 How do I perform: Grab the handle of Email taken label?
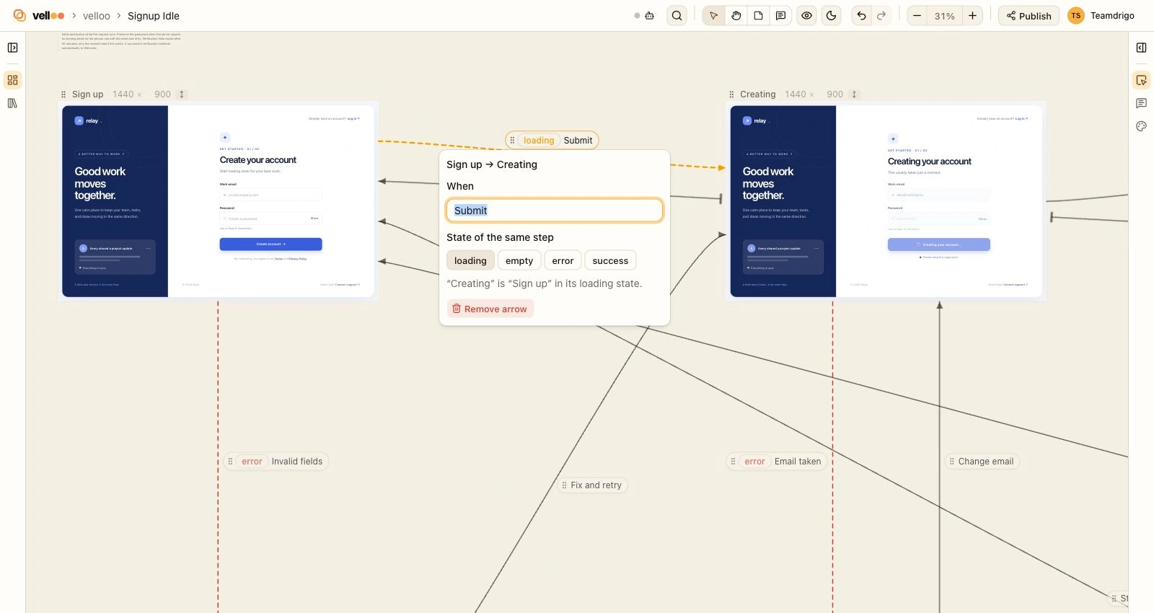[x=733, y=462]
